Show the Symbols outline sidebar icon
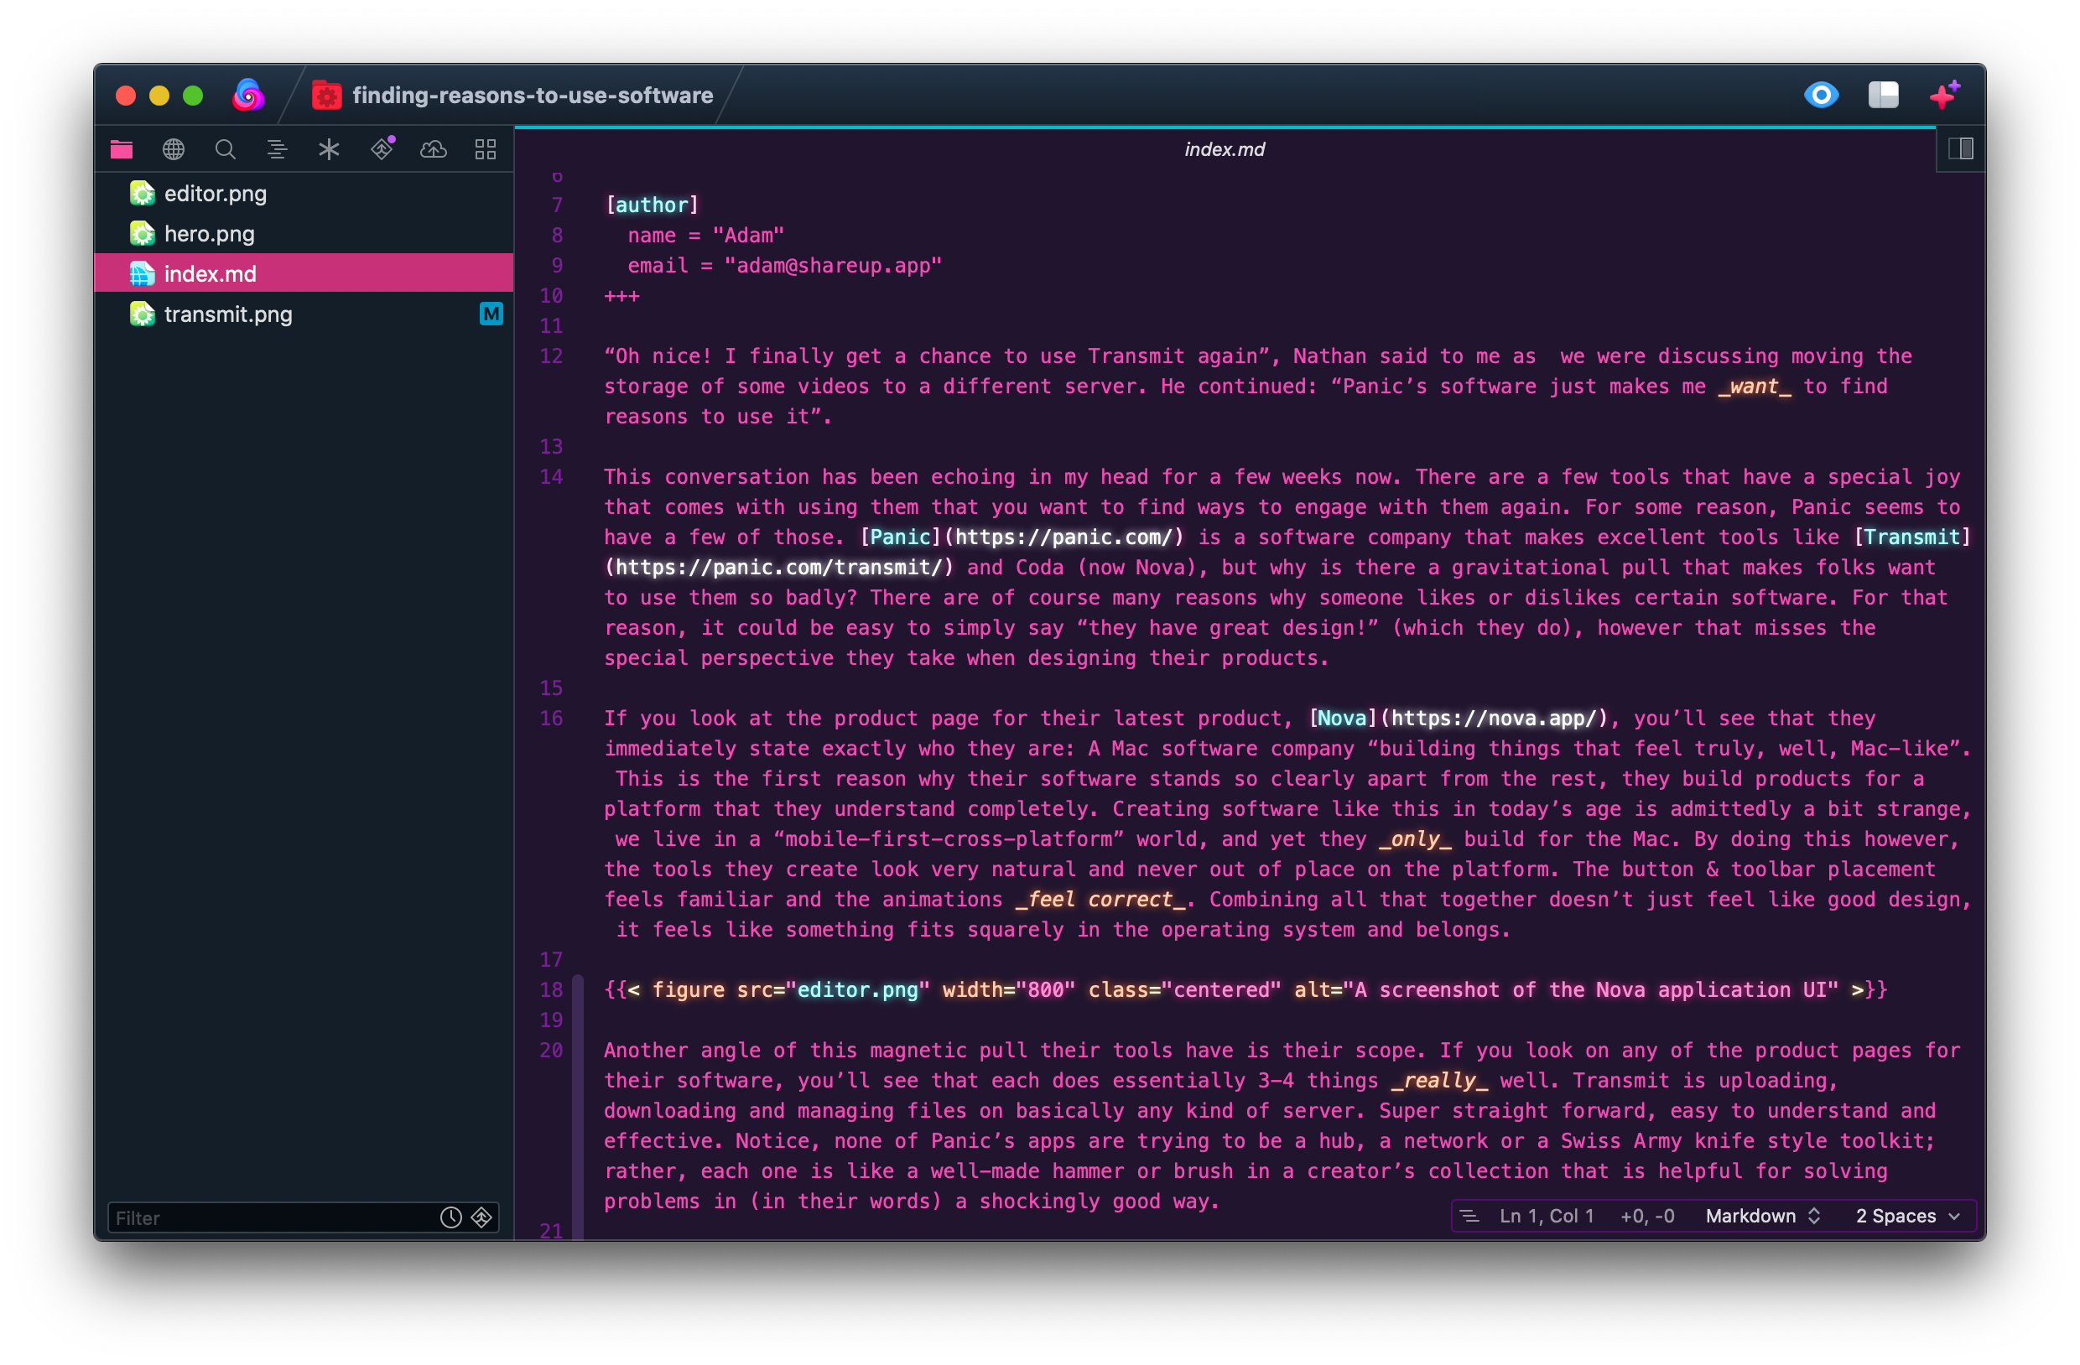The image size is (2080, 1365). tap(277, 149)
